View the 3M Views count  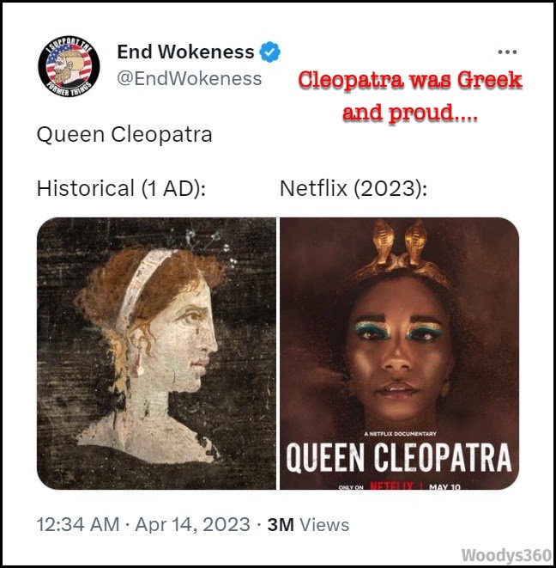coord(308,525)
